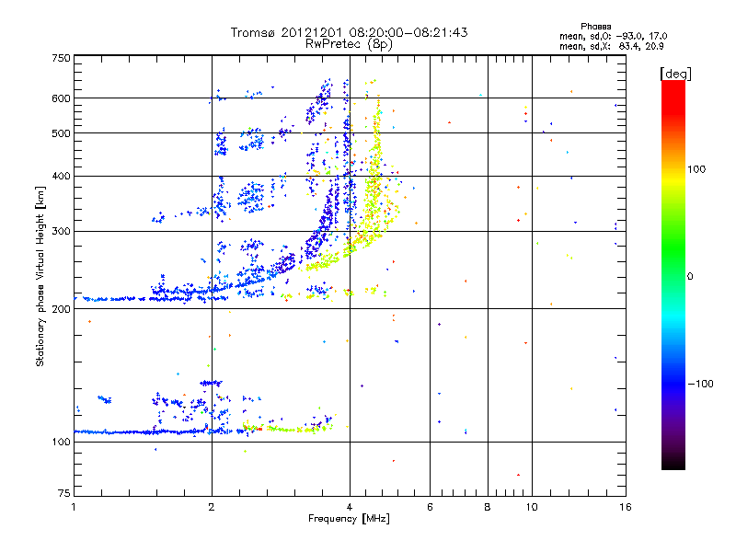Viewport: 736px width, 552px height.
Task: Click the subtitle 'RwPretec (8p)'
Action: tap(349, 44)
